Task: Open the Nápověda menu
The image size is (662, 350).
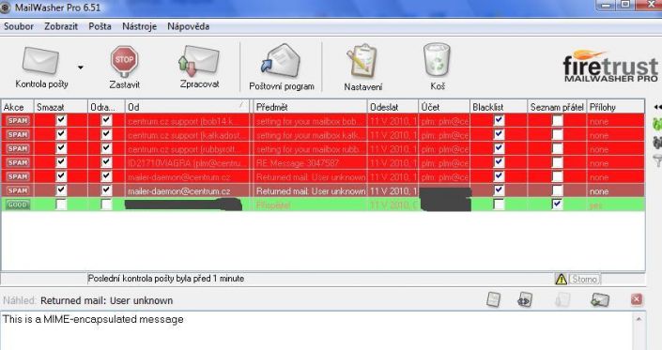Action: pos(189,26)
